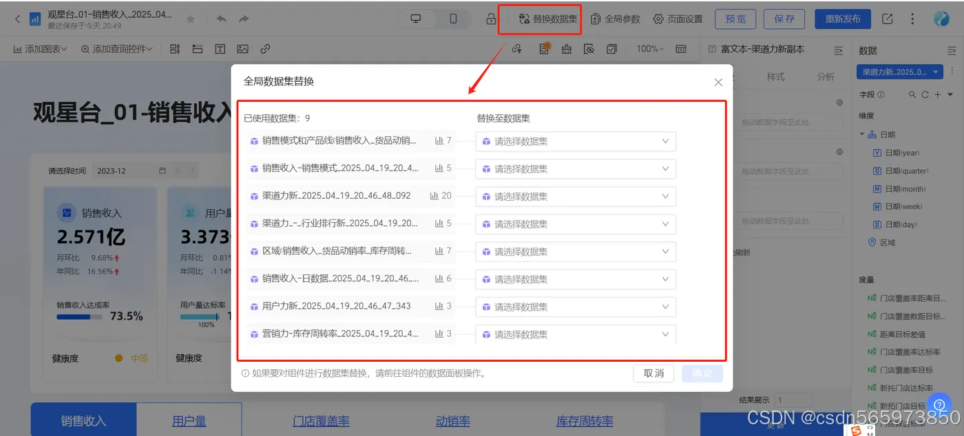Star the dashboard as favorite
This screenshot has height=436, width=964.
191,19
